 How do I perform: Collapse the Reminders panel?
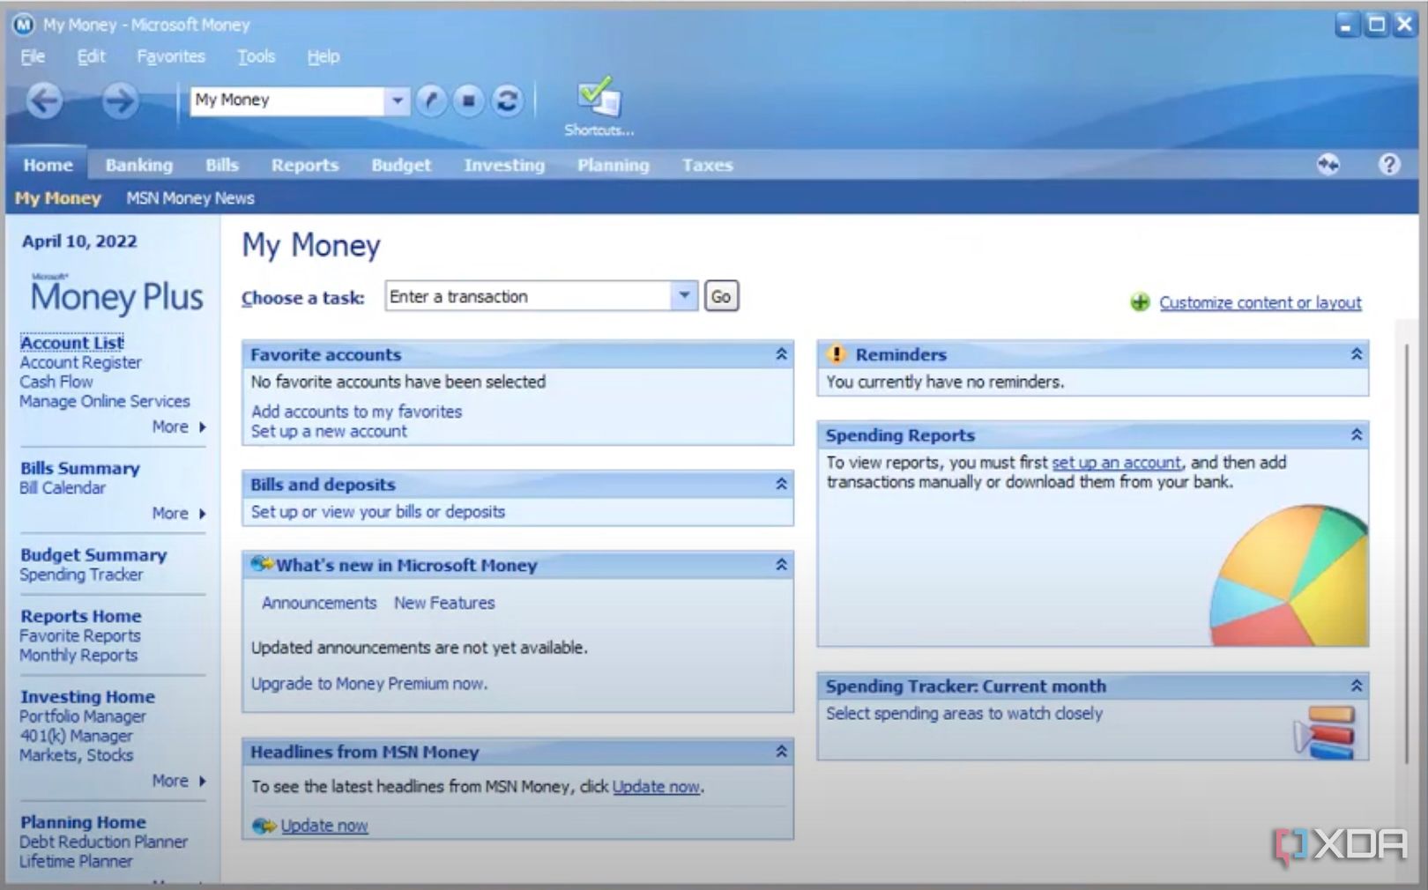coord(1357,354)
